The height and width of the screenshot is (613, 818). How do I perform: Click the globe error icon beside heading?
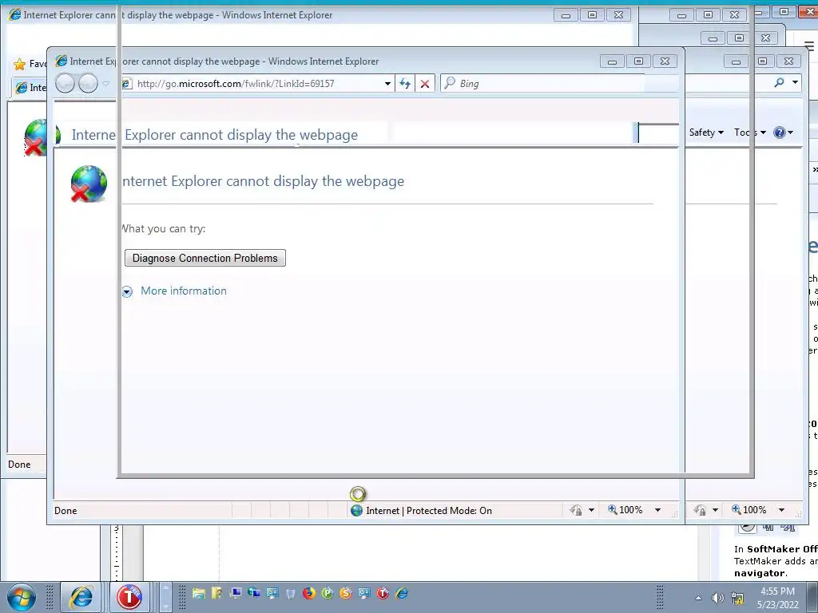click(89, 184)
